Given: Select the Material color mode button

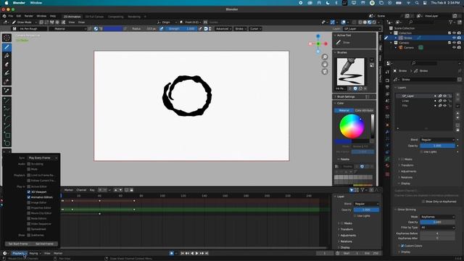Looking at the screenshot, I should point(344,110).
